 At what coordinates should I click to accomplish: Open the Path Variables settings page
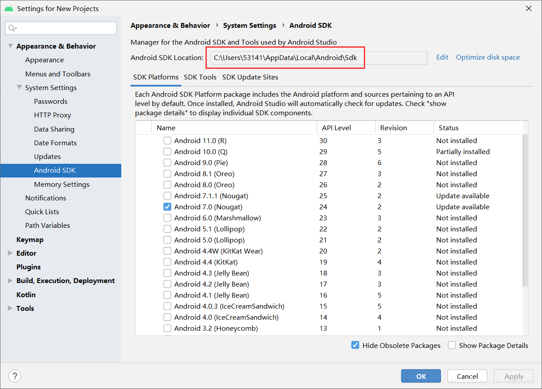[x=48, y=226]
